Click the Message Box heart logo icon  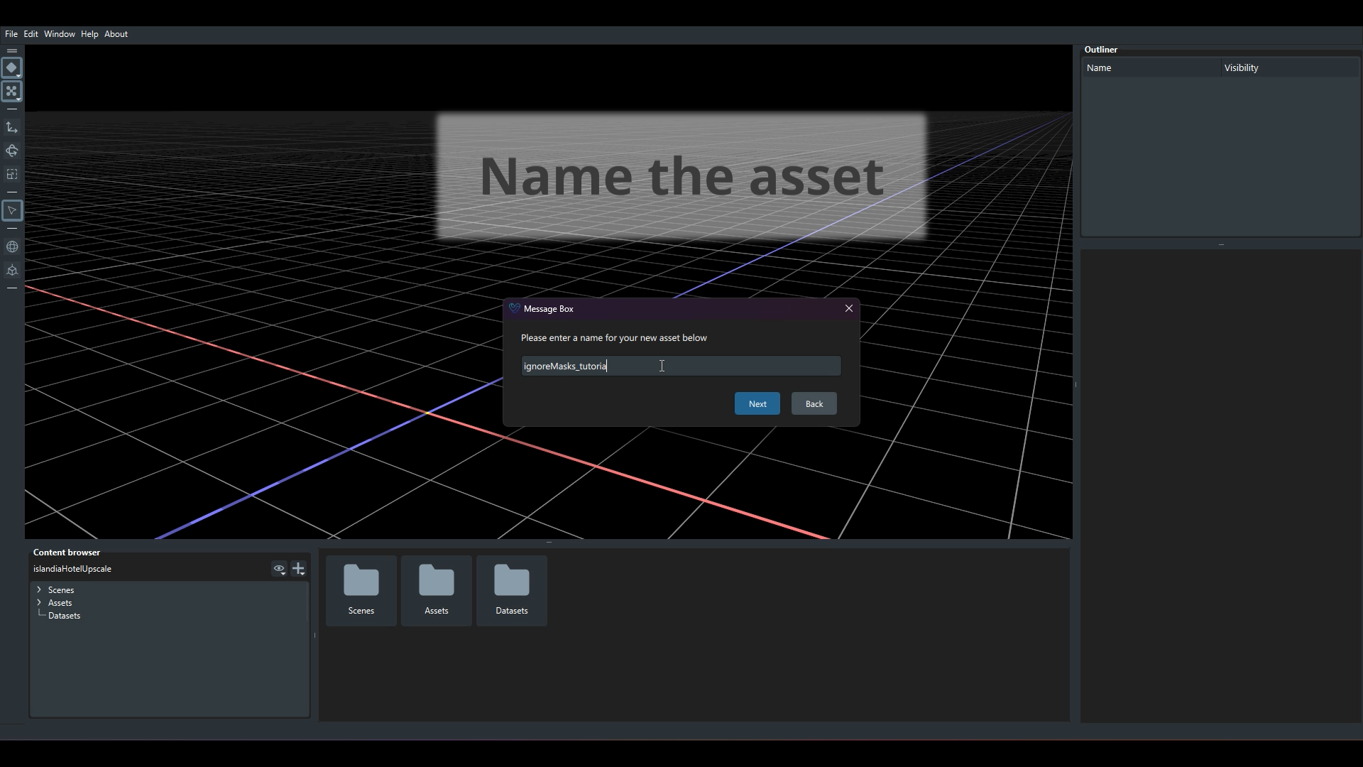515,308
